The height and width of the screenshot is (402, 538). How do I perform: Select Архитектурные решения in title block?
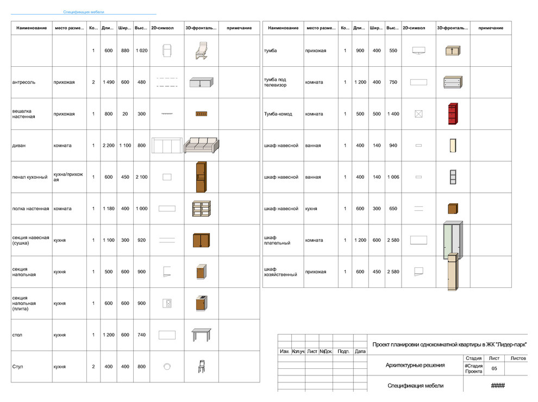click(x=415, y=366)
